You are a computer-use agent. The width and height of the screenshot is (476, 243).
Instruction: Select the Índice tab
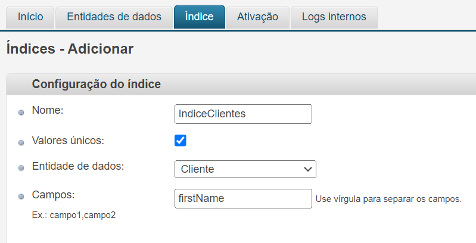coord(199,17)
